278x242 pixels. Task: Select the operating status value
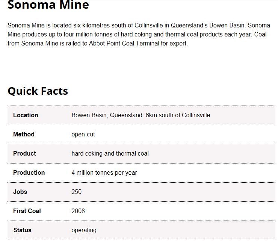tap(84, 230)
